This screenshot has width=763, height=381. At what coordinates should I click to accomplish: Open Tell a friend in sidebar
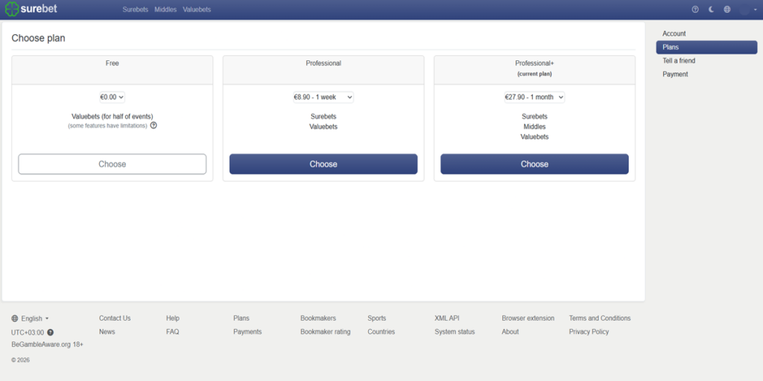coord(679,61)
